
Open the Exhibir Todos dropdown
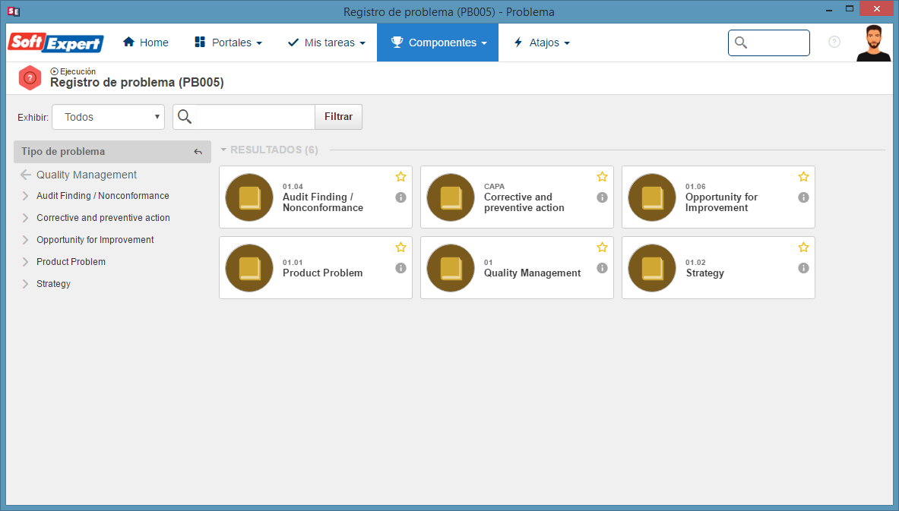(109, 117)
